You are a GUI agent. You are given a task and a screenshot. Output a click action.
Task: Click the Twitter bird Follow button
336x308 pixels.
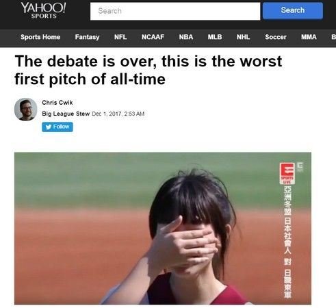[57, 127]
